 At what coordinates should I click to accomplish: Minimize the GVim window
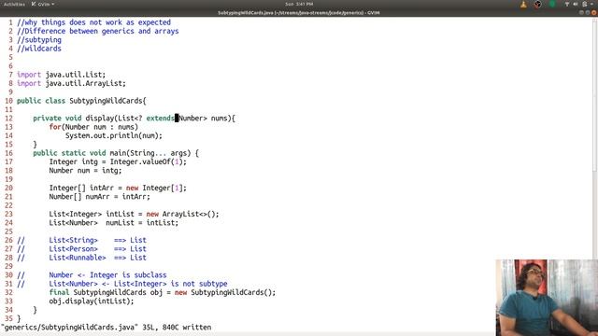(581, 12)
